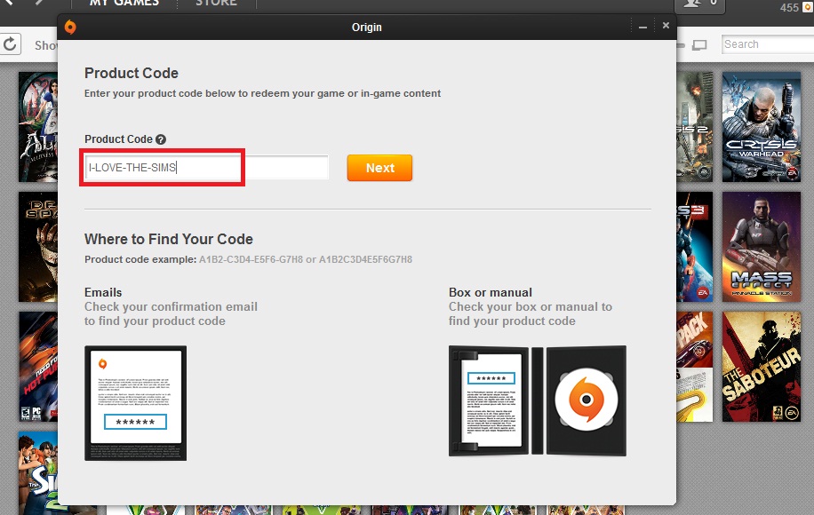Select the Dead Space game tile
Viewport: 814px width, 515px height.
click(38, 247)
